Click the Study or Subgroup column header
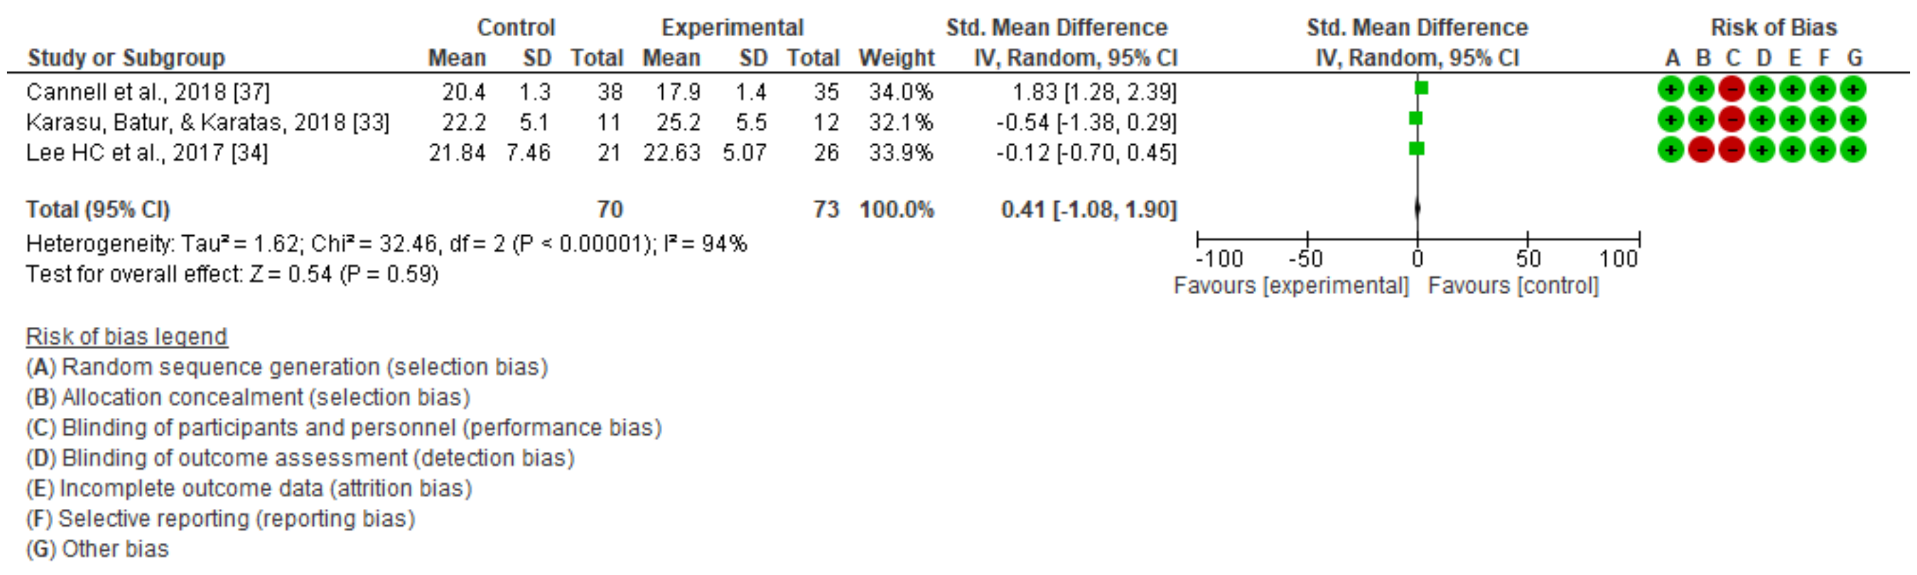1917x575 pixels. tap(126, 58)
